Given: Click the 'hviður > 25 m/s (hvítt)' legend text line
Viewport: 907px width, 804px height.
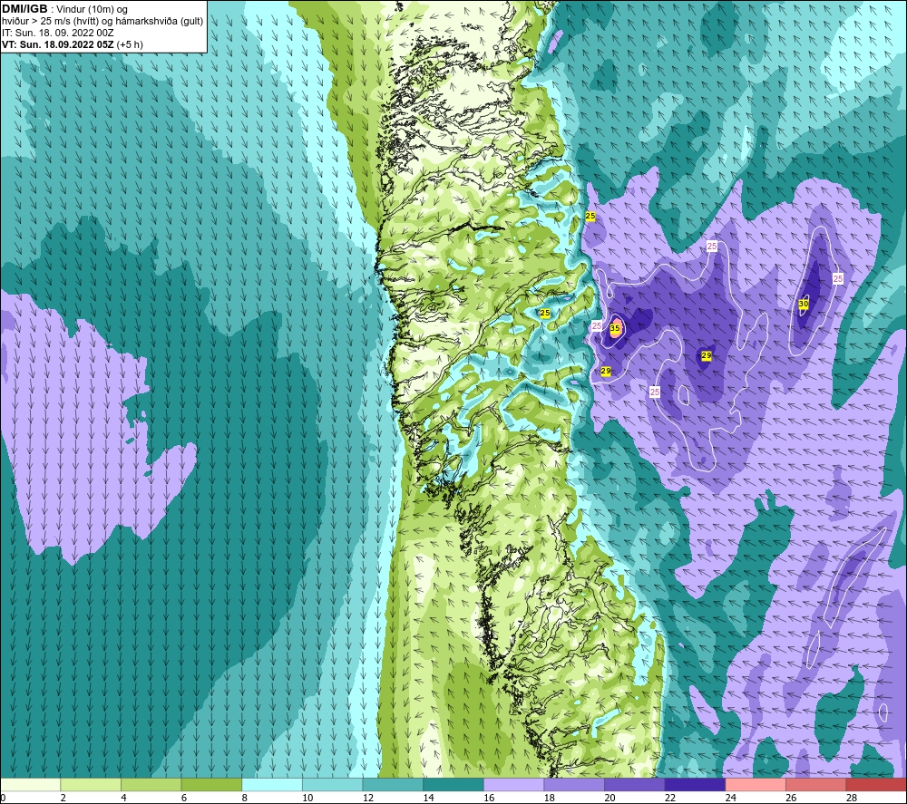Looking at the screenshot, I should coord(102,21).
